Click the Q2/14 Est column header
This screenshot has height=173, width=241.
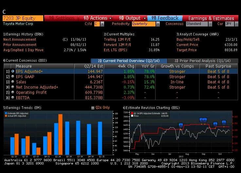(x=89, y=66)
